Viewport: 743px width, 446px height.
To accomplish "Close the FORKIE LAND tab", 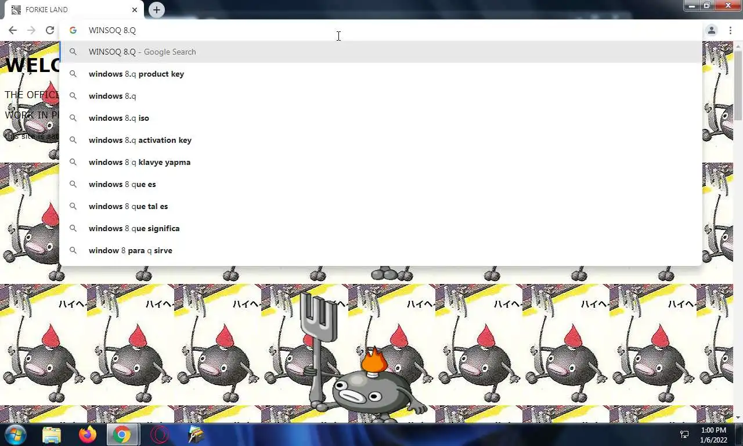I will (135, 10).
